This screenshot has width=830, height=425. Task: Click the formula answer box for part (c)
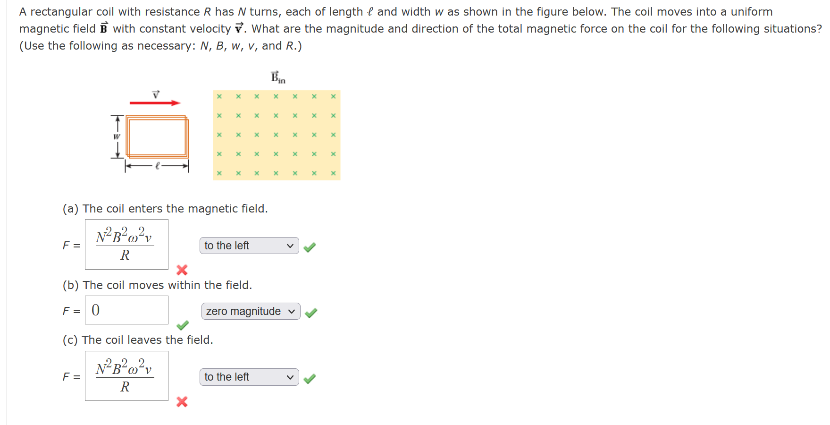[126, 376]
